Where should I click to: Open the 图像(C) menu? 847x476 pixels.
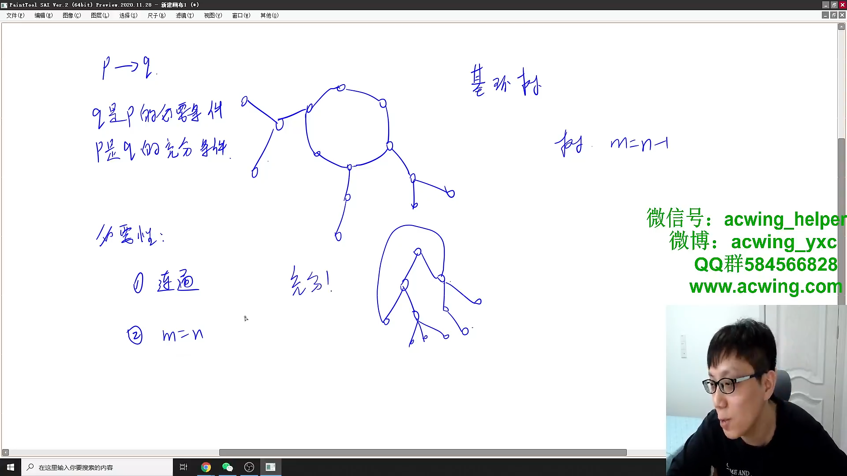71,15
